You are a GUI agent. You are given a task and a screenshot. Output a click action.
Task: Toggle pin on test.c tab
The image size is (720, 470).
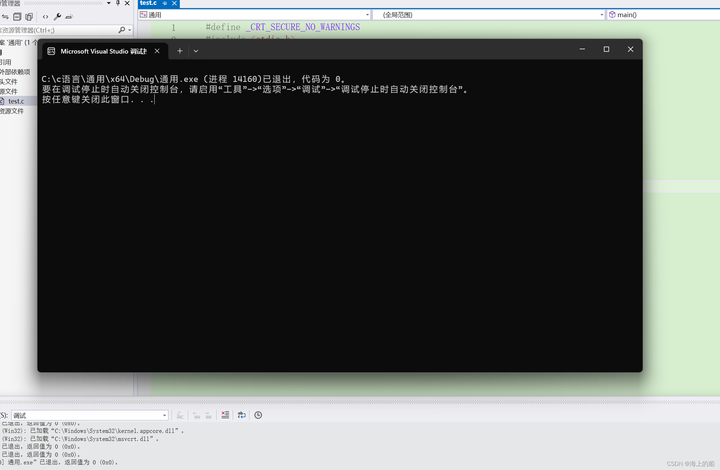point(165,3)
